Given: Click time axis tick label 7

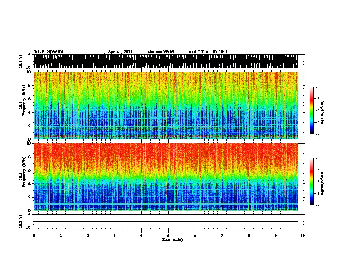Looking at the screenshot, I should coord(222,236).
